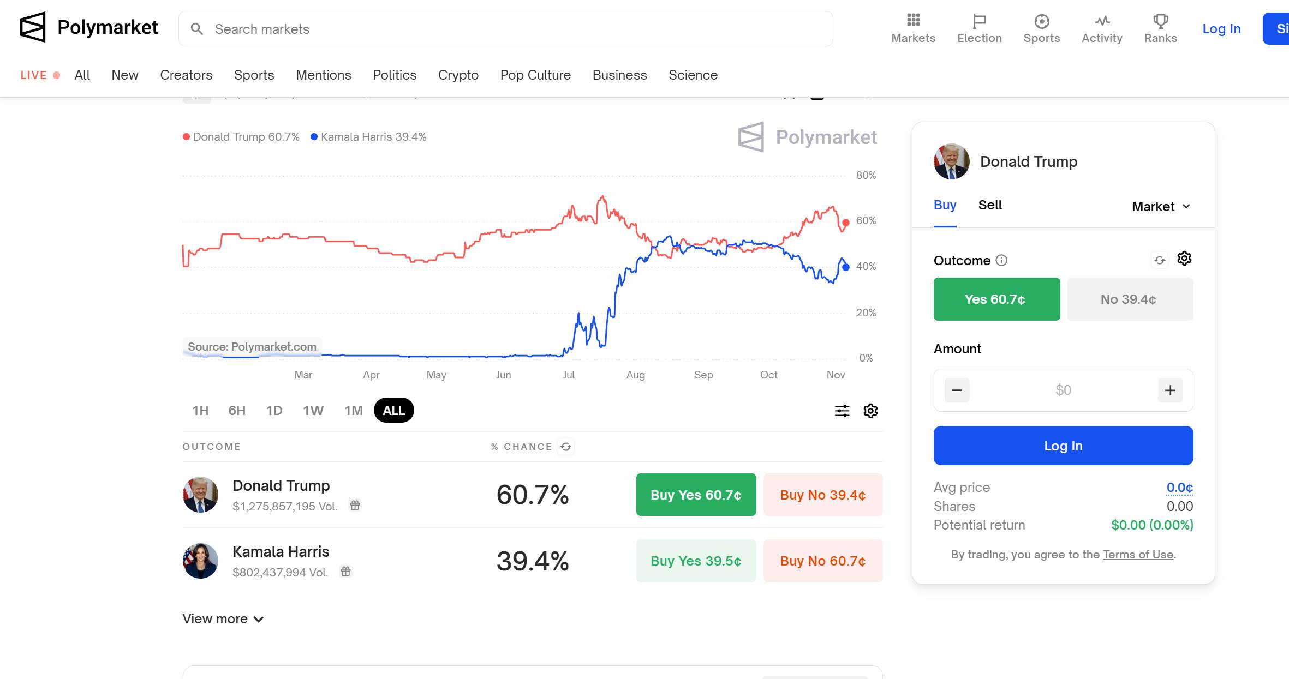The width and height of the screenshot is (1289, 679).
Task: Increase the amount with plus button
Action: click(x=1170, y=390)
